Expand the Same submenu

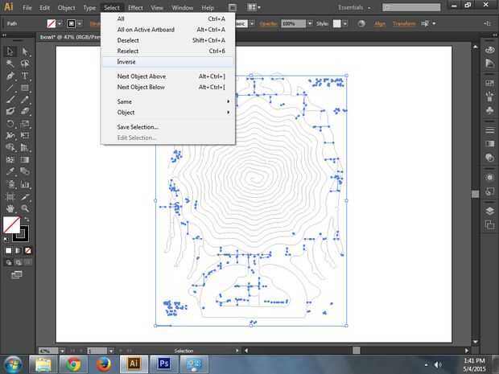tap(168, 102)
